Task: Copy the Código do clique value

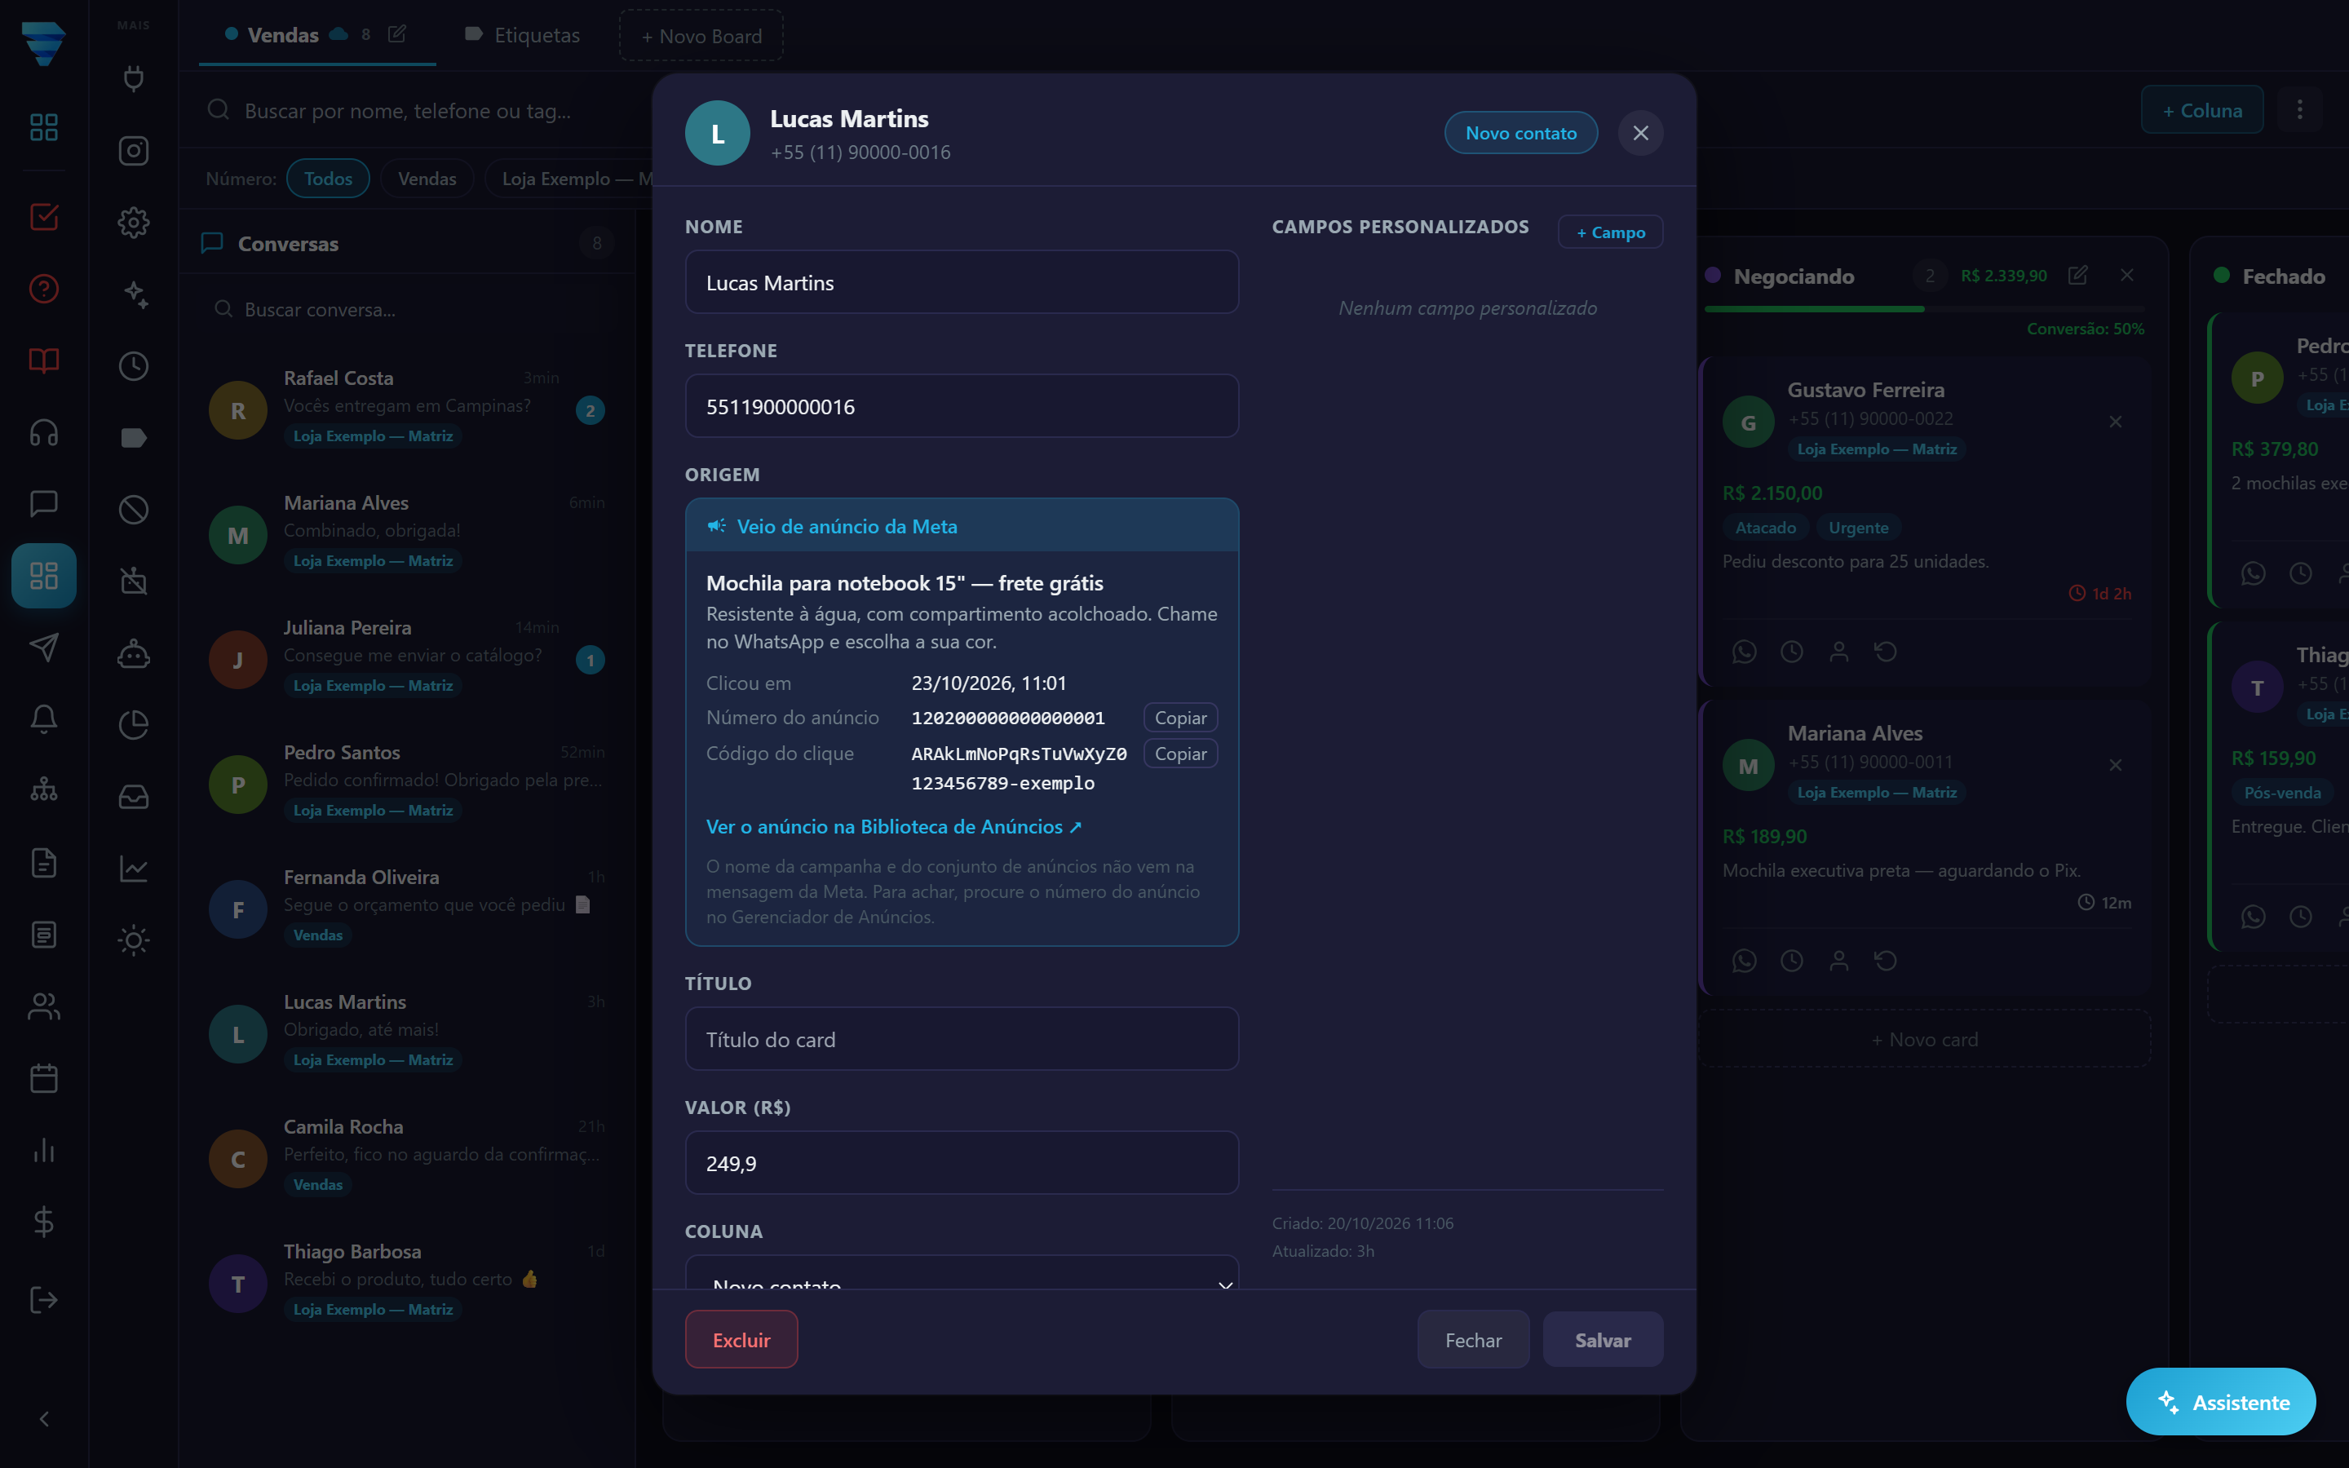Action: tap(1180, 754)
